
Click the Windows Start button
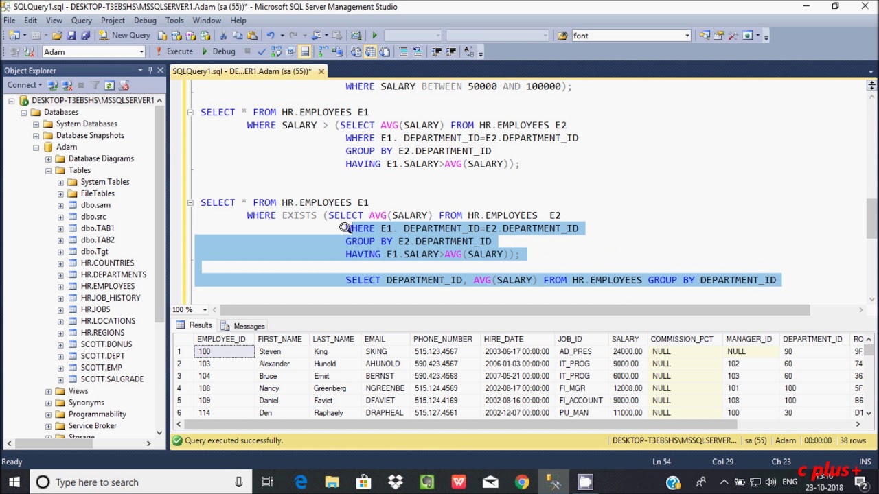[14, 482]
